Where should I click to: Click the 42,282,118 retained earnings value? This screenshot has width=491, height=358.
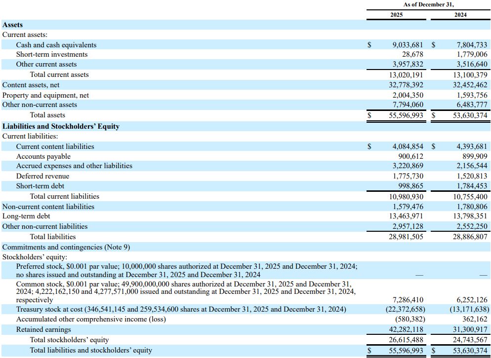(x=406, y=329)
